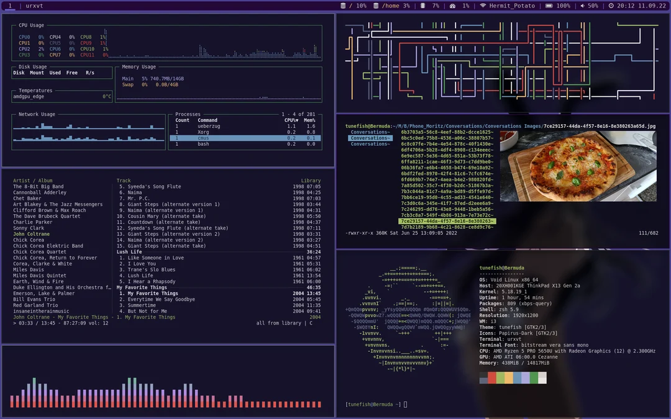Viewport: 671px width, 419px height.
Task: Click the /home disk stack icon
Action: tap(375, 6)
